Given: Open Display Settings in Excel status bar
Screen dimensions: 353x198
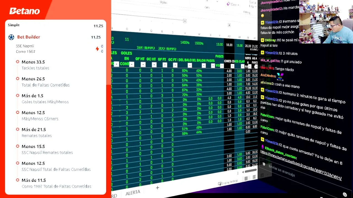Looking at the screenshot, I should pyautogui.click(x=228, y=183).
